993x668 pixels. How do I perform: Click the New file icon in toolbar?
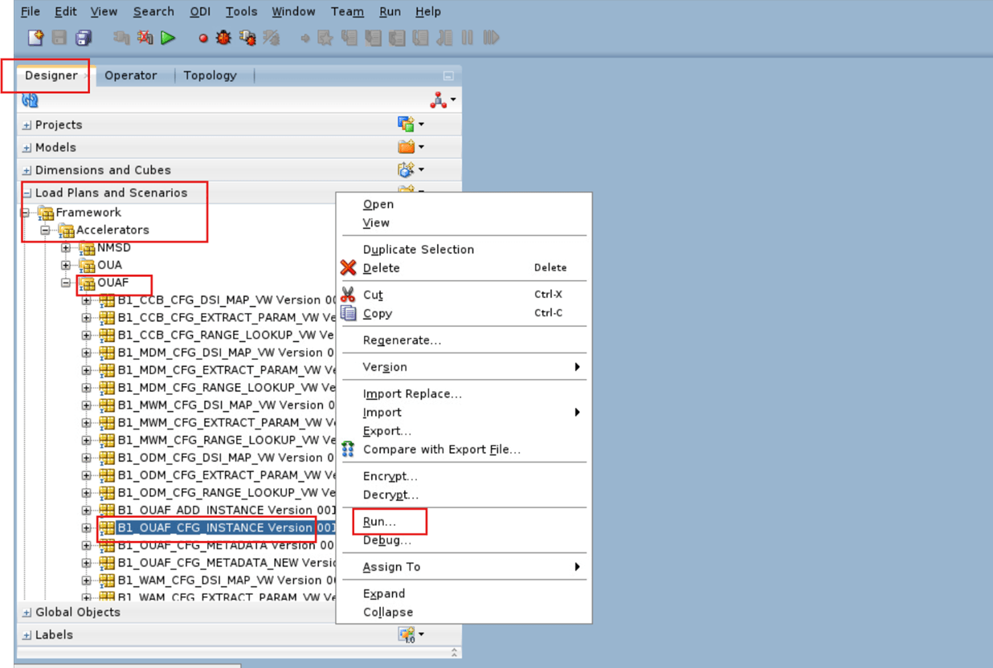35,37
